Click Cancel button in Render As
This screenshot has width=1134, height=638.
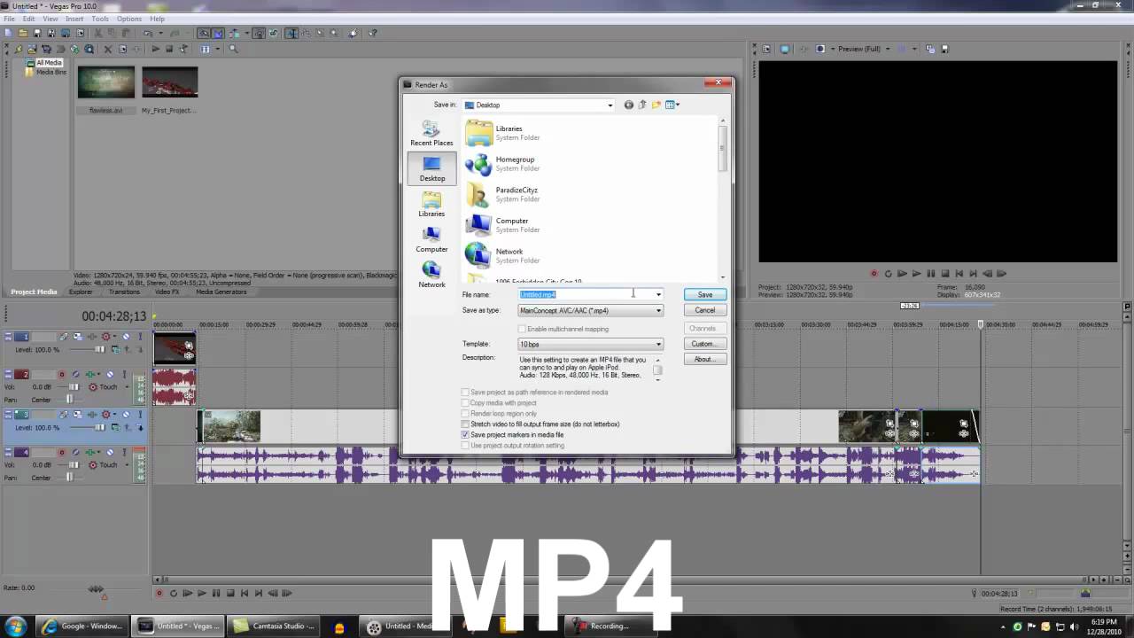coord(704,310)
